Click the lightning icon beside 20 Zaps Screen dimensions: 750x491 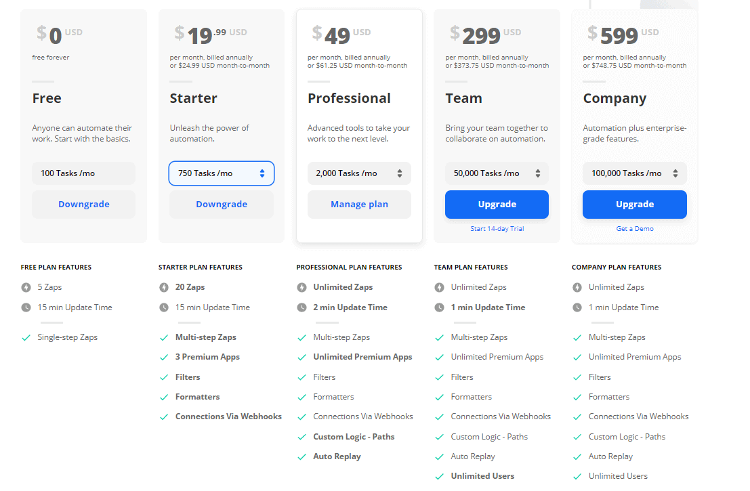click(163, 287)
